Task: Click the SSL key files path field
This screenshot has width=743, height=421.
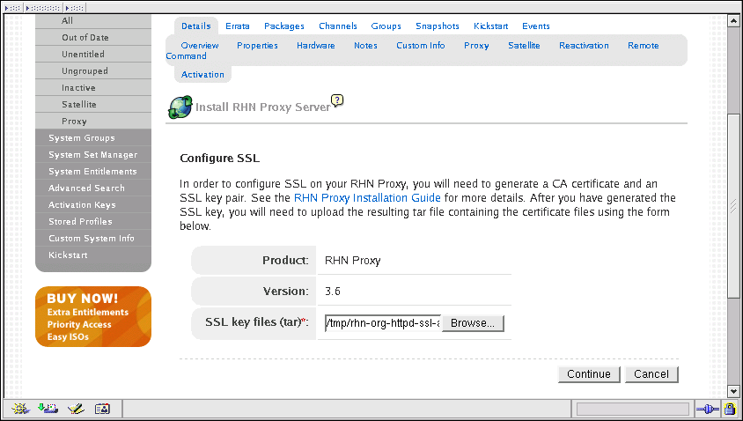Action: pyautogui.click(x=383, y=323)
